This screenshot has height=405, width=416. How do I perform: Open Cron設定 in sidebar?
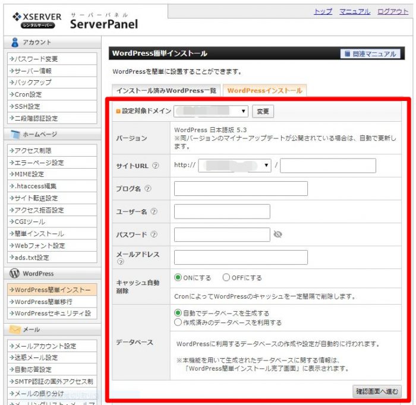click(x=52, y=94)
